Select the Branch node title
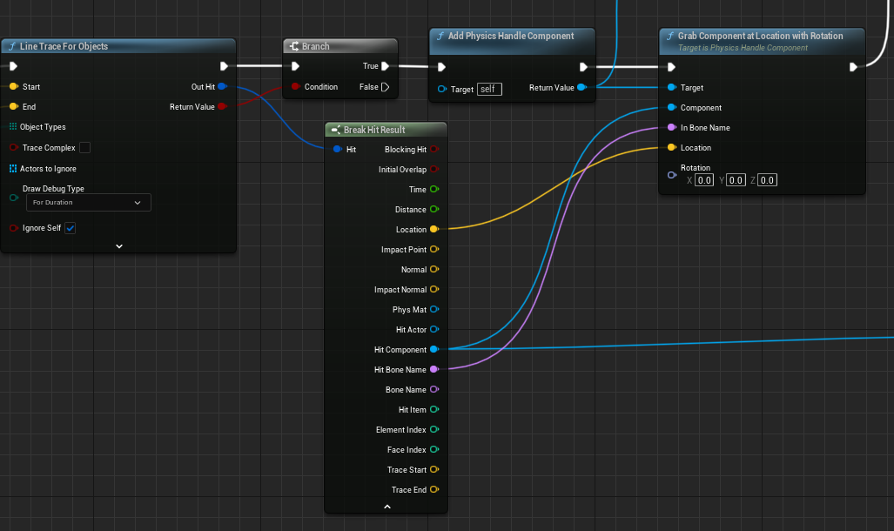 [x=316, y=46]
